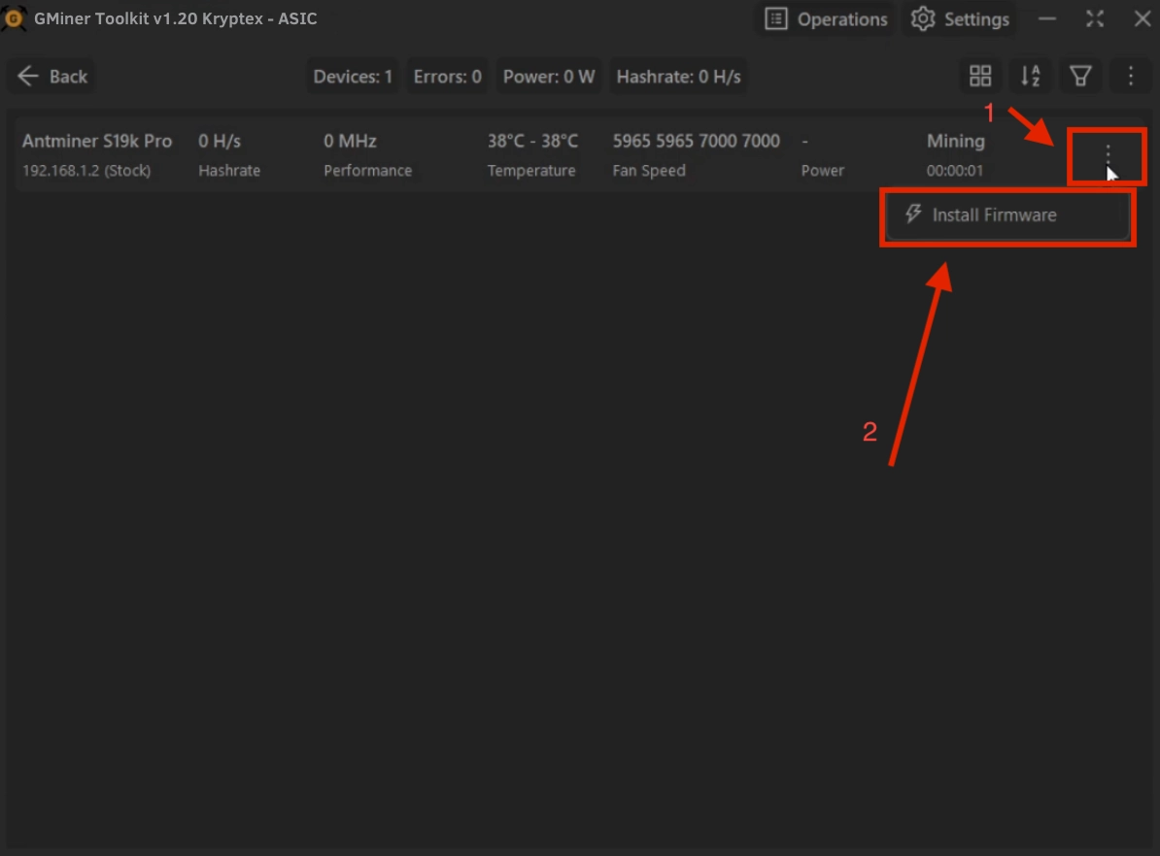Click the Power: 0 W badge

[x=548, y=77]
